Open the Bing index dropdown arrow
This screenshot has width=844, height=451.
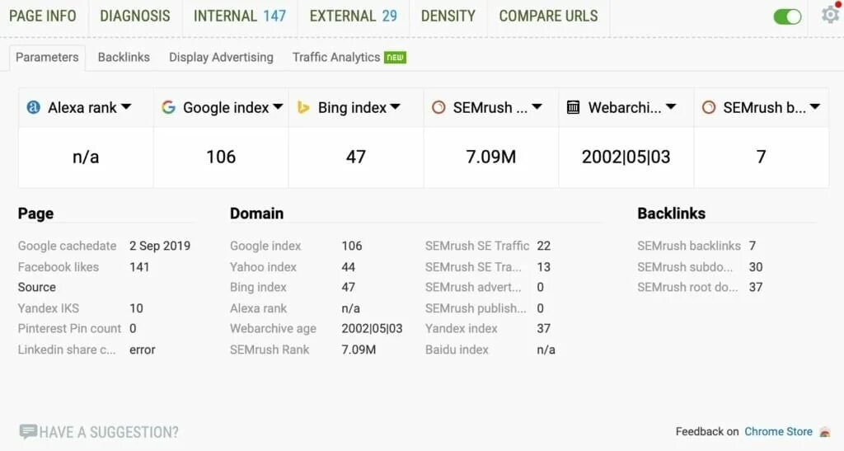click(x=395, y=106)
